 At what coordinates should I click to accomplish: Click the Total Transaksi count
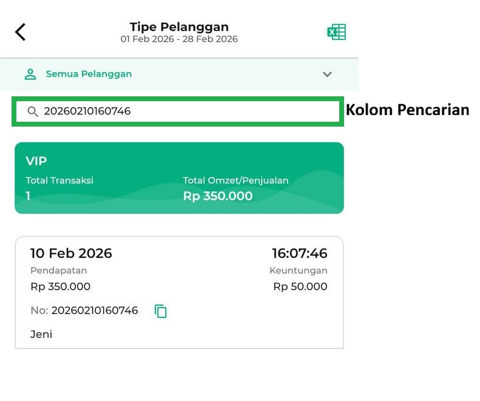pos(28,196)
